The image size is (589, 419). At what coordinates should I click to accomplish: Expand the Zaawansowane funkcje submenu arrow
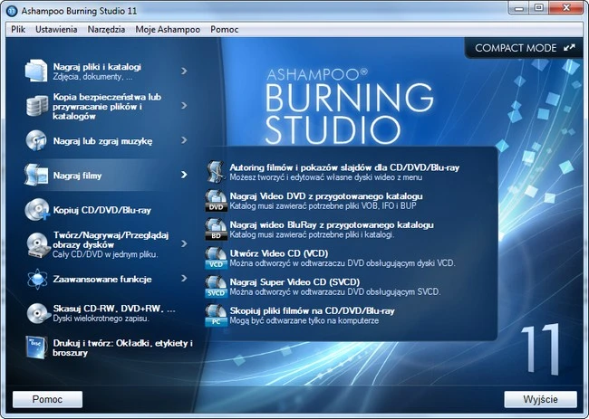tap(184, 279)
